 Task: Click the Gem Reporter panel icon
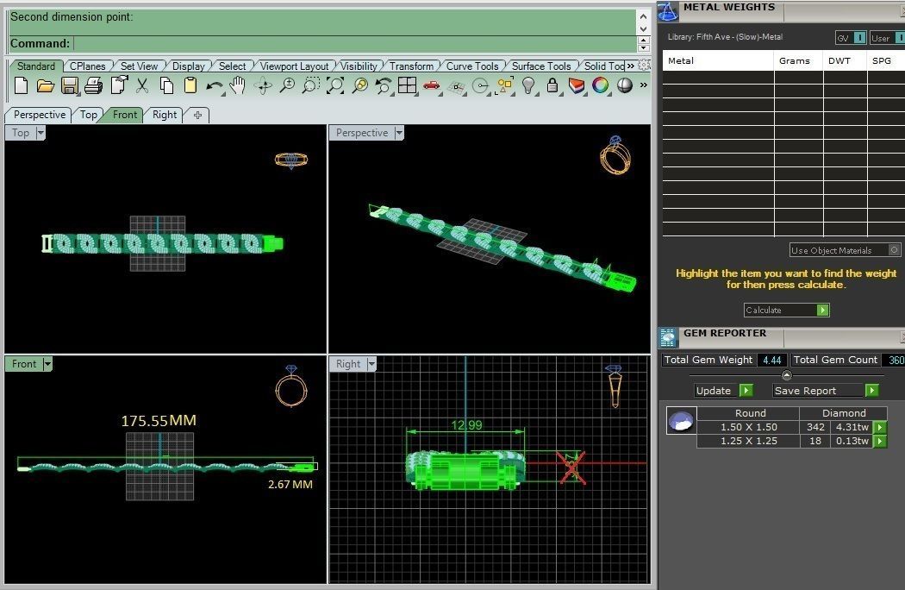point(668,337)
